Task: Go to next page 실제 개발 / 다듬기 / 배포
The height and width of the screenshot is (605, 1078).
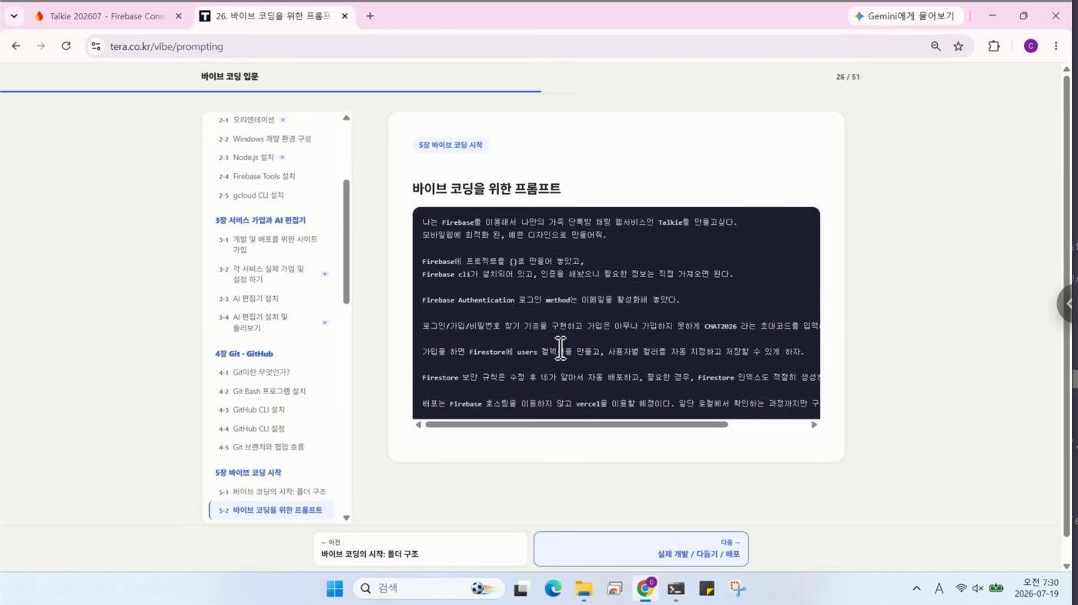Action: point(641,549)
